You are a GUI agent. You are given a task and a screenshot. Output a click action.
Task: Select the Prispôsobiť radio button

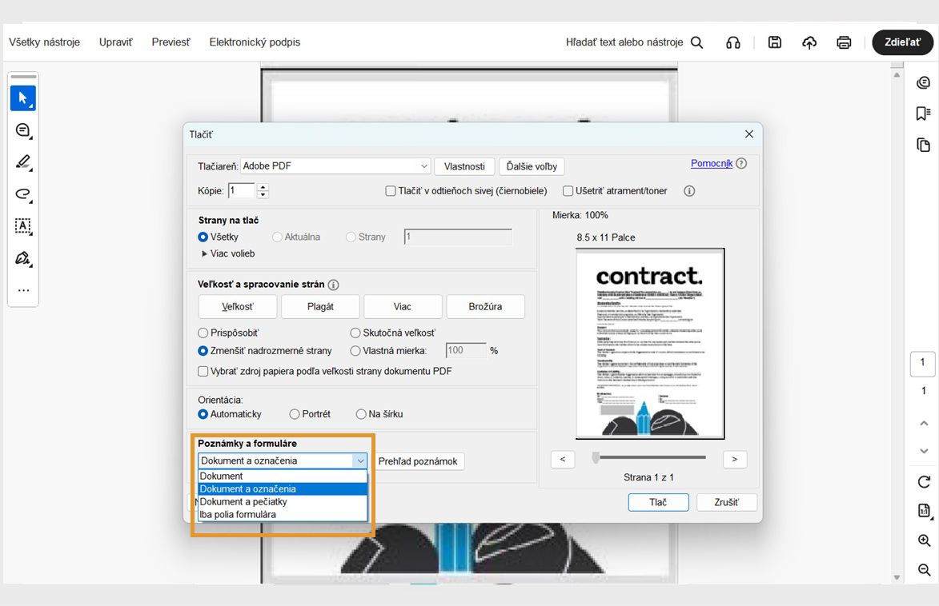tap(203, 333)
